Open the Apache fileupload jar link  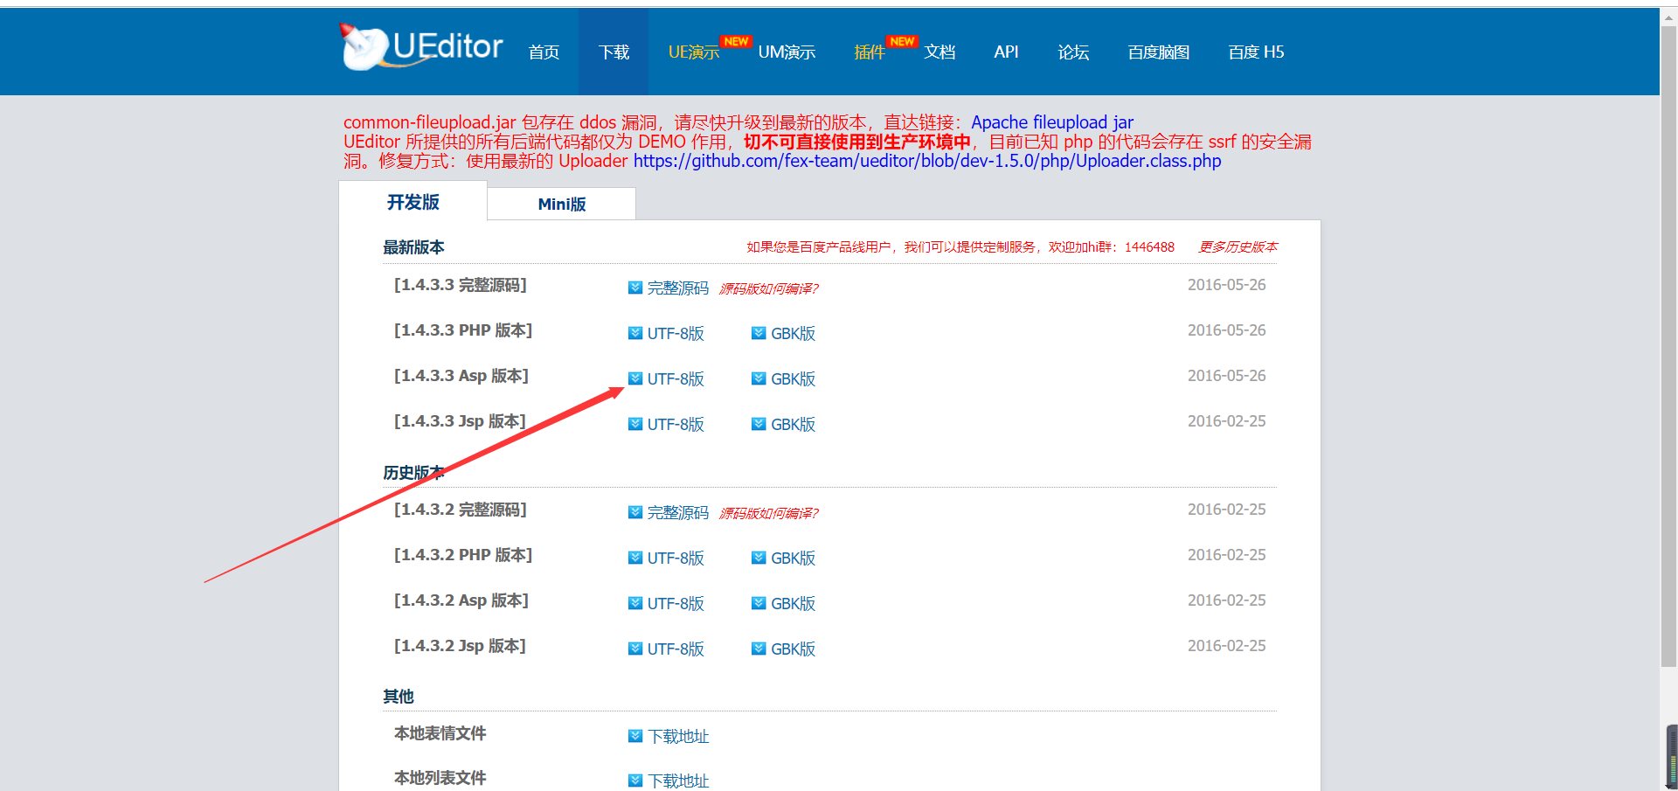click(x=1052, y=122)
